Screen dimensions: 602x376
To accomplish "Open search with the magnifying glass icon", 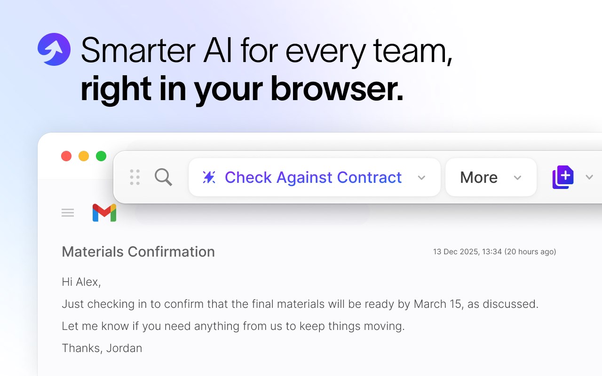I will click(x=163, y=177).
